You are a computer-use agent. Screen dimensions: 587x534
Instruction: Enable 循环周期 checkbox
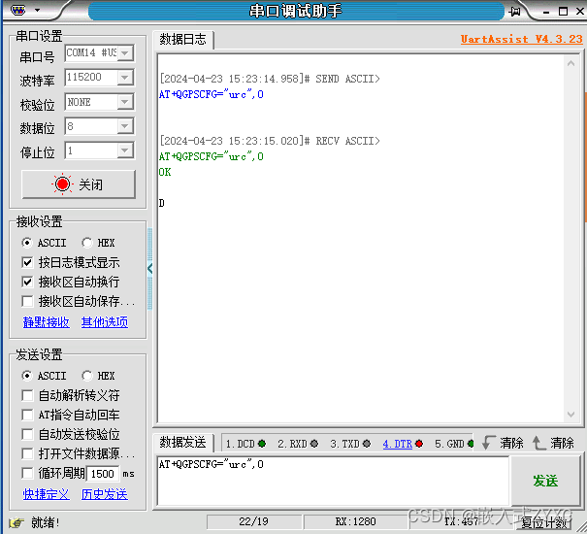pos(27,473)
